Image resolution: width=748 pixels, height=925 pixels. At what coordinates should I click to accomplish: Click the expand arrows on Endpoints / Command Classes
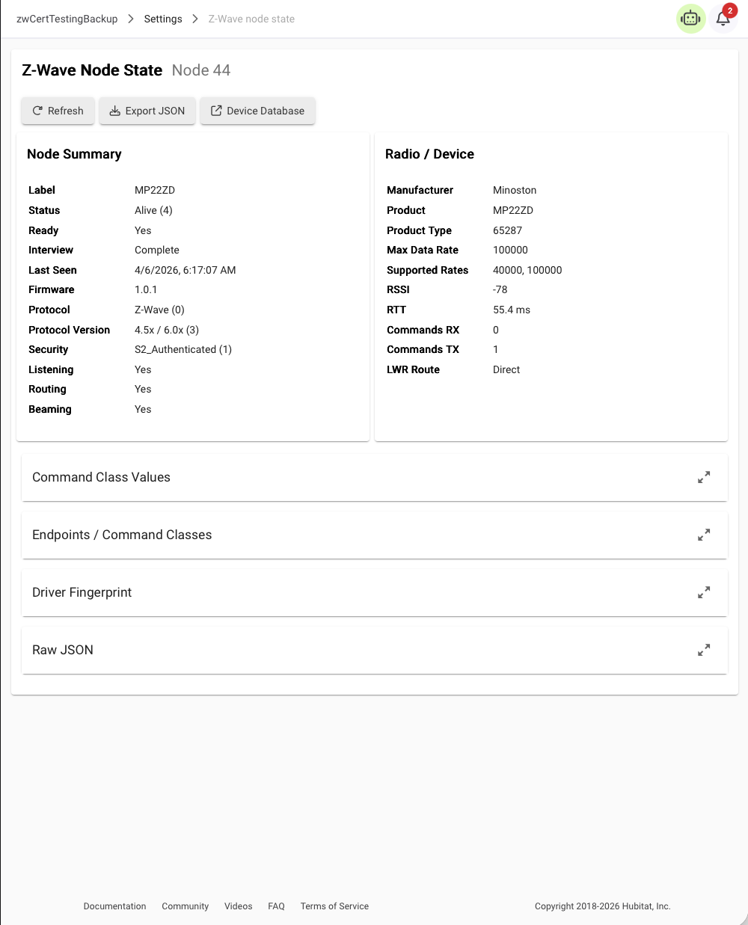(x=703, y=535)
